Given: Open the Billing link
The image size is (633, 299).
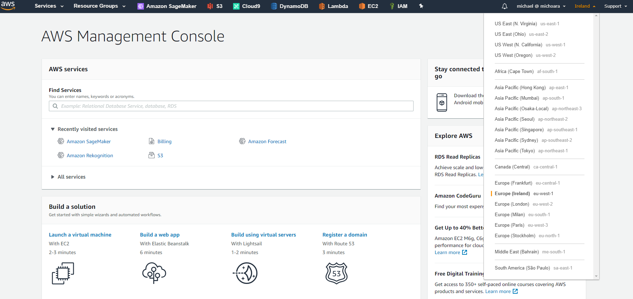Looking at the screenshot, I should [x=164, y=141].
